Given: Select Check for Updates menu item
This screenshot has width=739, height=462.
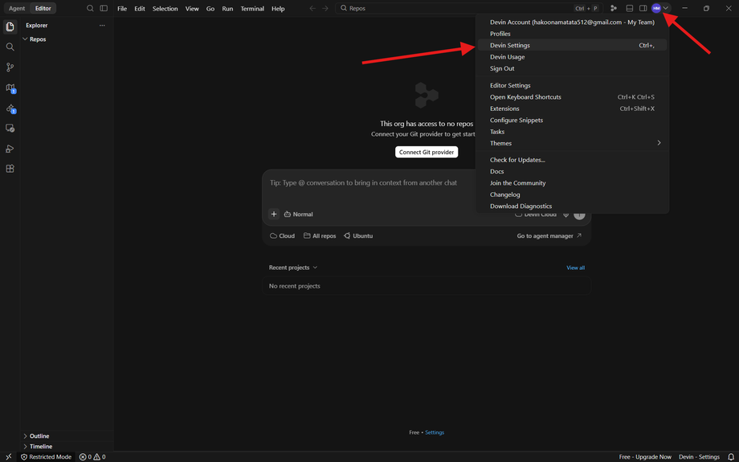Looking at the screenshot, I should pyautogui.click(x=572, y=160).
